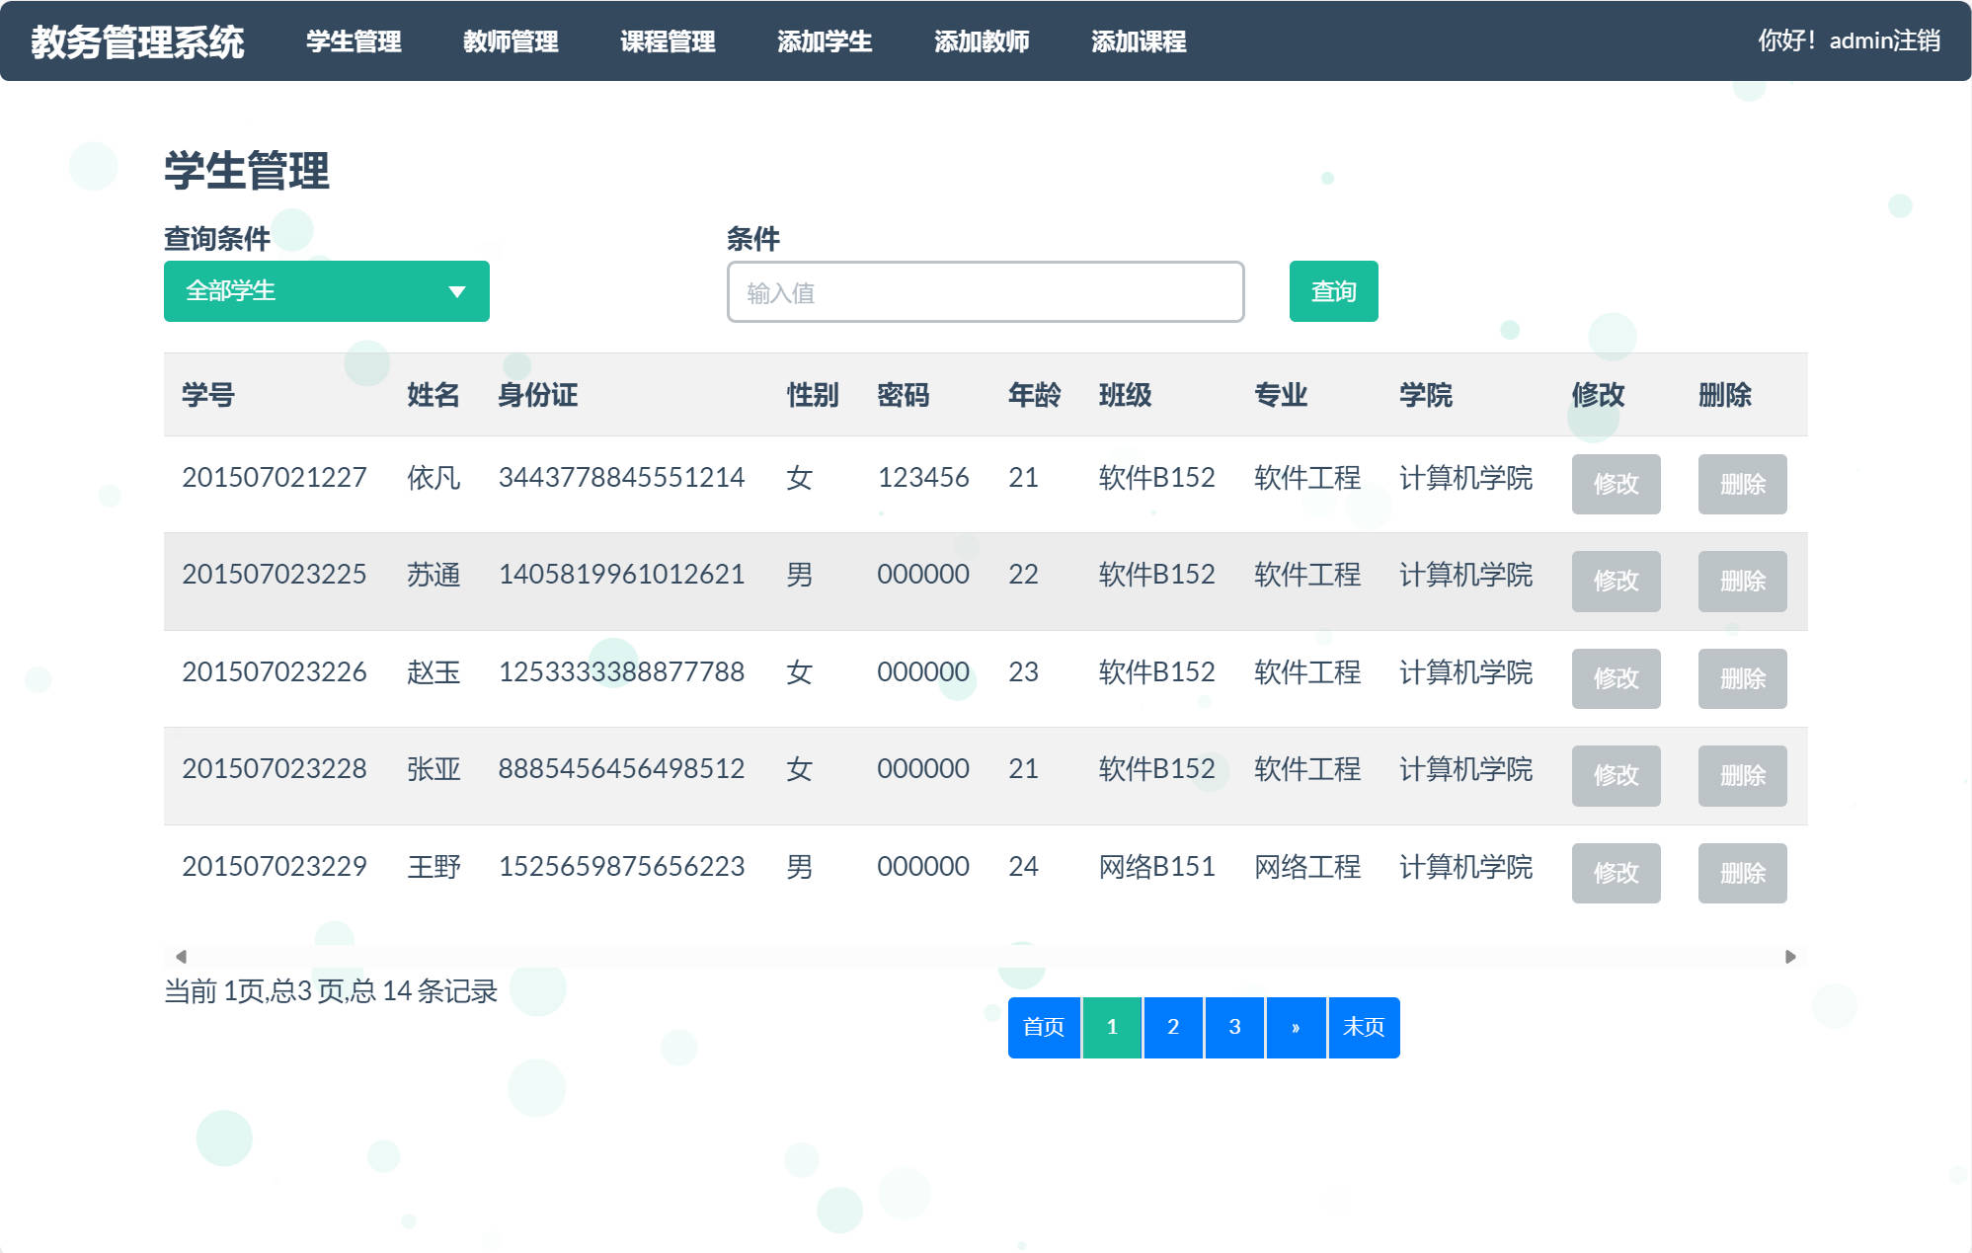Open the 添加学生 page
The height and width of the screenshot is (1253, 1972).
(x=825, y=42)
